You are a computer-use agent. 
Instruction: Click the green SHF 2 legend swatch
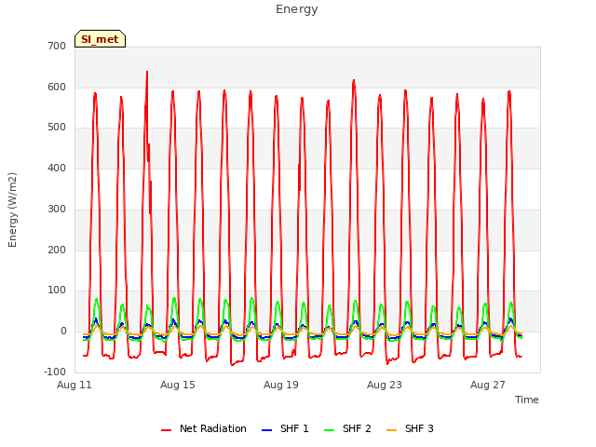329,430
